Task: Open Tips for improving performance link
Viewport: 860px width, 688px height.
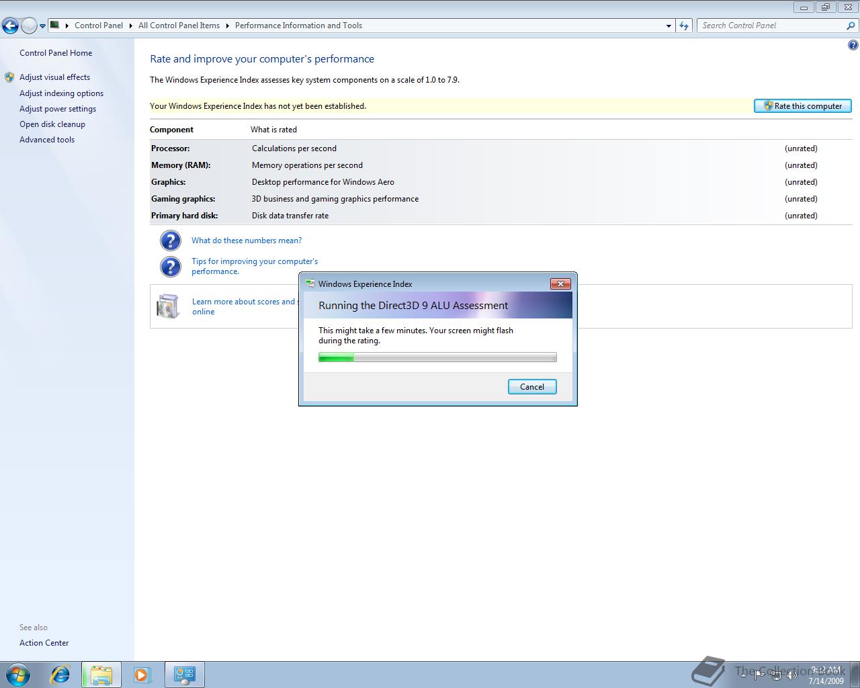Action: [x=255, y=266]
